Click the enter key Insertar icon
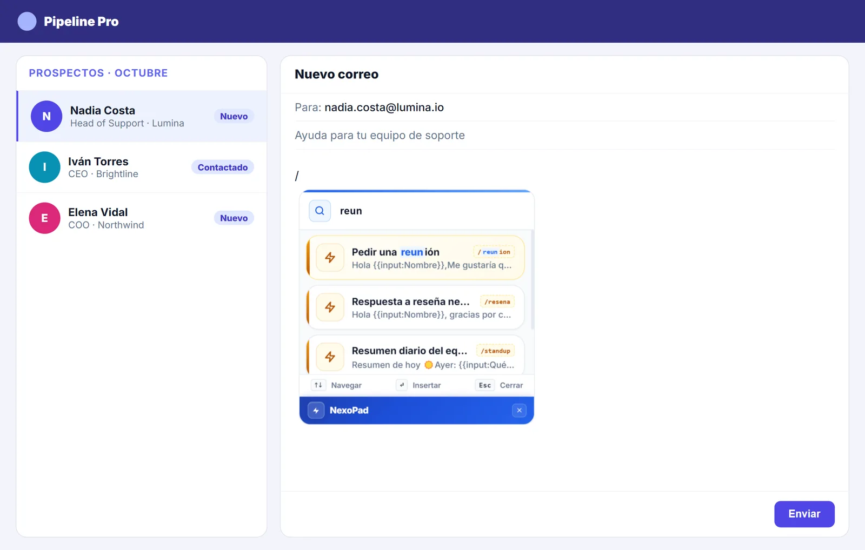 (402, 385)
